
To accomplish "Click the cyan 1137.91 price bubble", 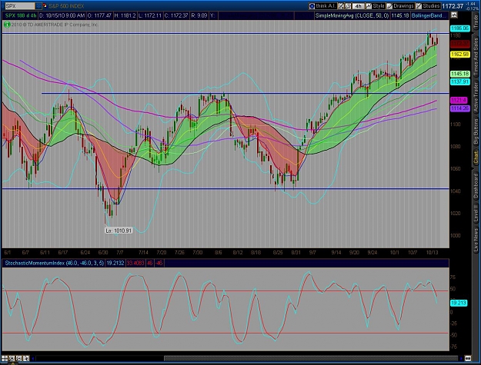I will pos(459,81).
